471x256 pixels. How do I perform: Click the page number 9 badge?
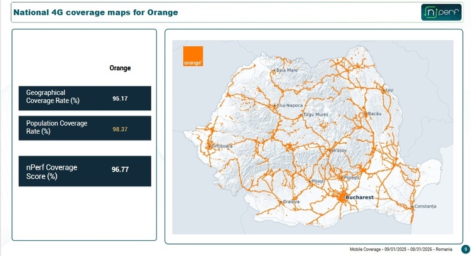(465, 249)
